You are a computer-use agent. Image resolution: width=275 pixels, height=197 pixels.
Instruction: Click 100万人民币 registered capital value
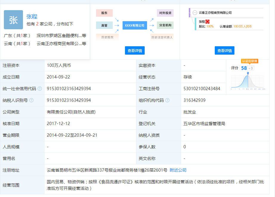(59, 65)
